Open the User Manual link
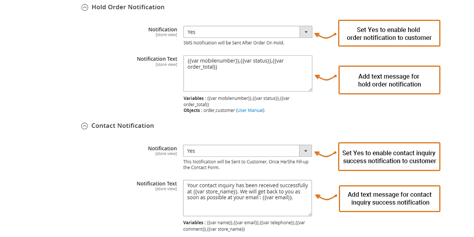The width and height of the screenshot is (474, 237). tap(250, 111)
